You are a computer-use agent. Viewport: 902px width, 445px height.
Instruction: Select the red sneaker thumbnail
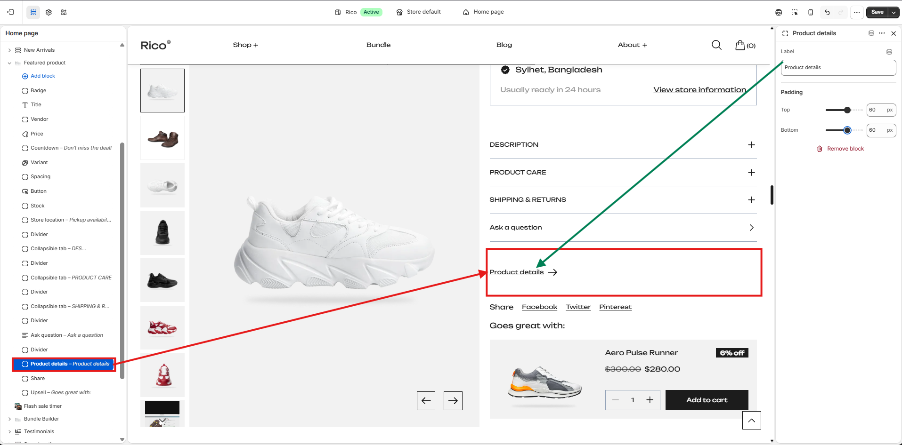pyautogui.click(x=163, y=327)
